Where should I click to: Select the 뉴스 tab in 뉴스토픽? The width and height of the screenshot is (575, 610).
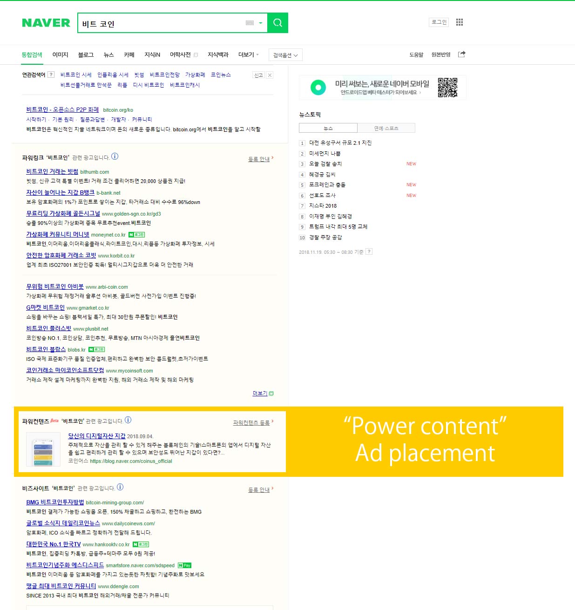click(328, 128)
